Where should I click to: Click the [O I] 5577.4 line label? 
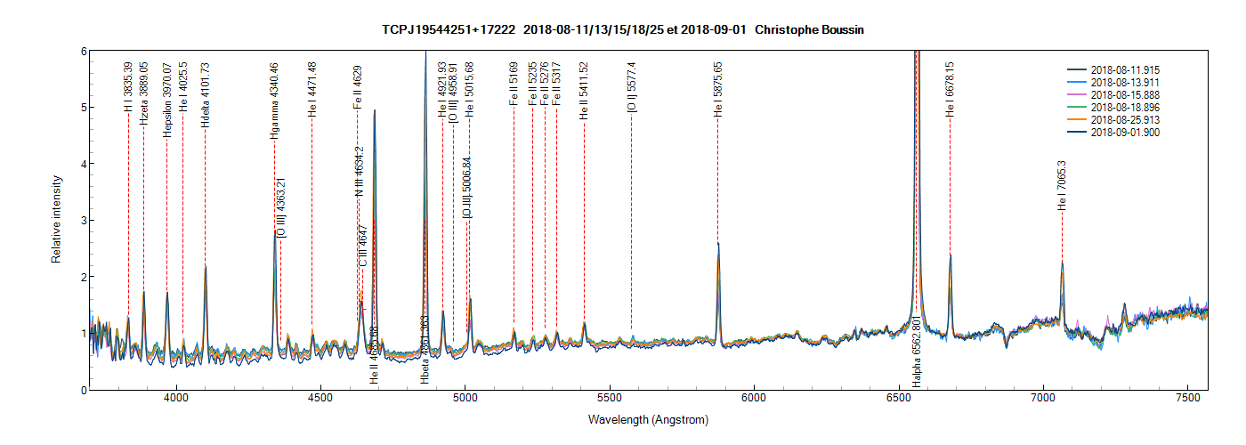[x=631, y=87]
